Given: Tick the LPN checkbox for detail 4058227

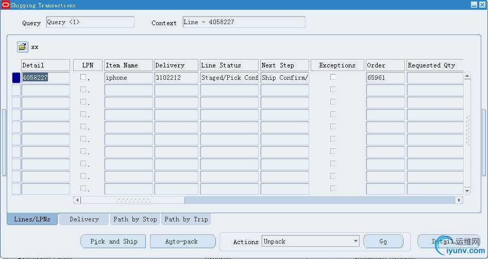Looking at the screenshot, I should pyautogui.click(x=83, y=77).
